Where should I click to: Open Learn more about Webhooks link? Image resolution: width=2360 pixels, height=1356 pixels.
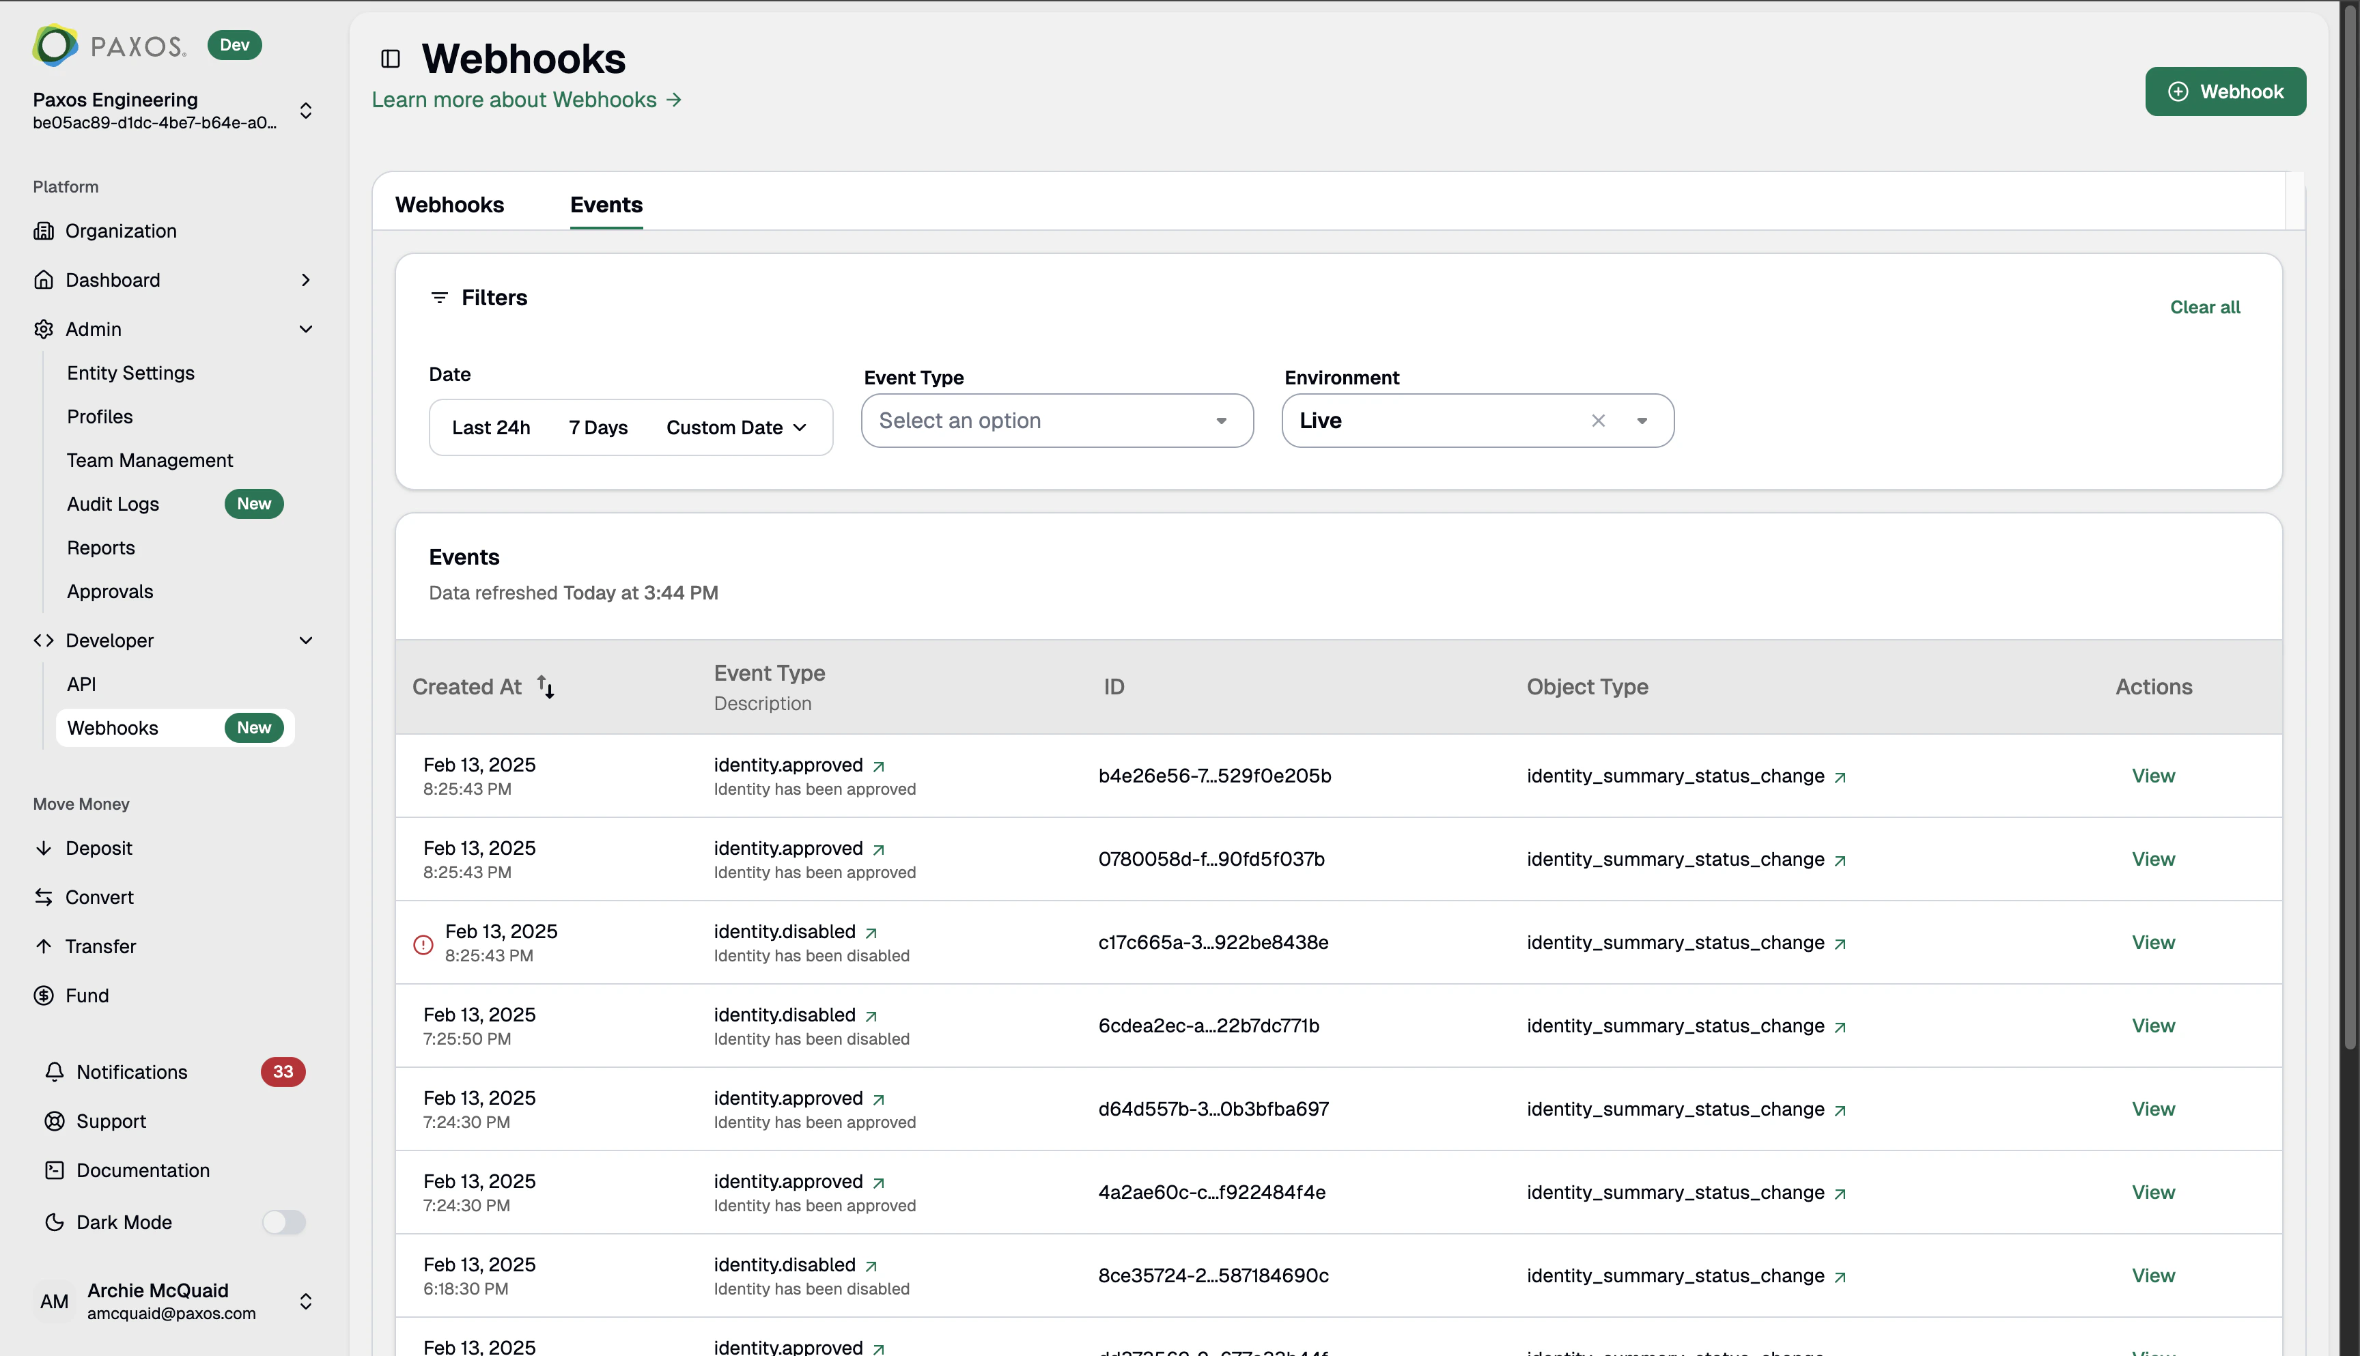[x=526, y=100]
